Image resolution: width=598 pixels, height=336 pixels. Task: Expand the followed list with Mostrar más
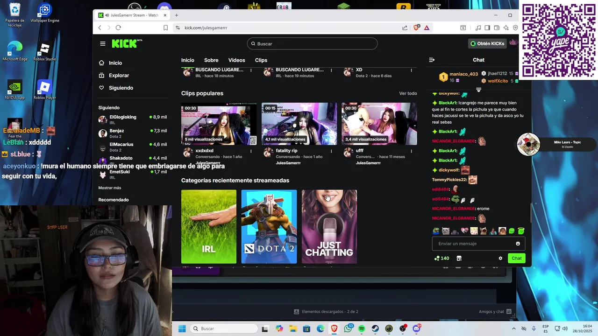point(110,188)
